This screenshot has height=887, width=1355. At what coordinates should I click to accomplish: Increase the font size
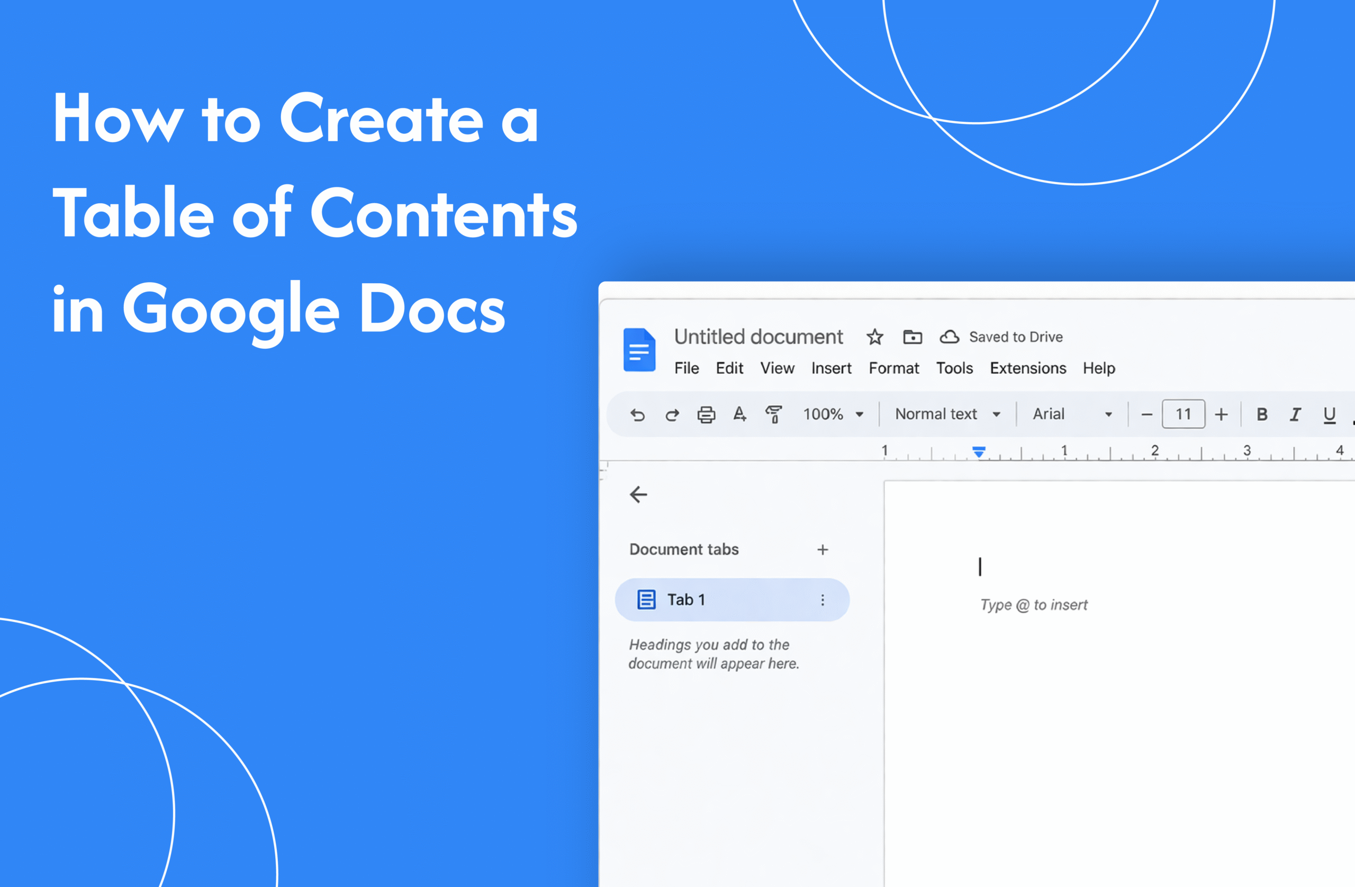tap(1221, 414)
